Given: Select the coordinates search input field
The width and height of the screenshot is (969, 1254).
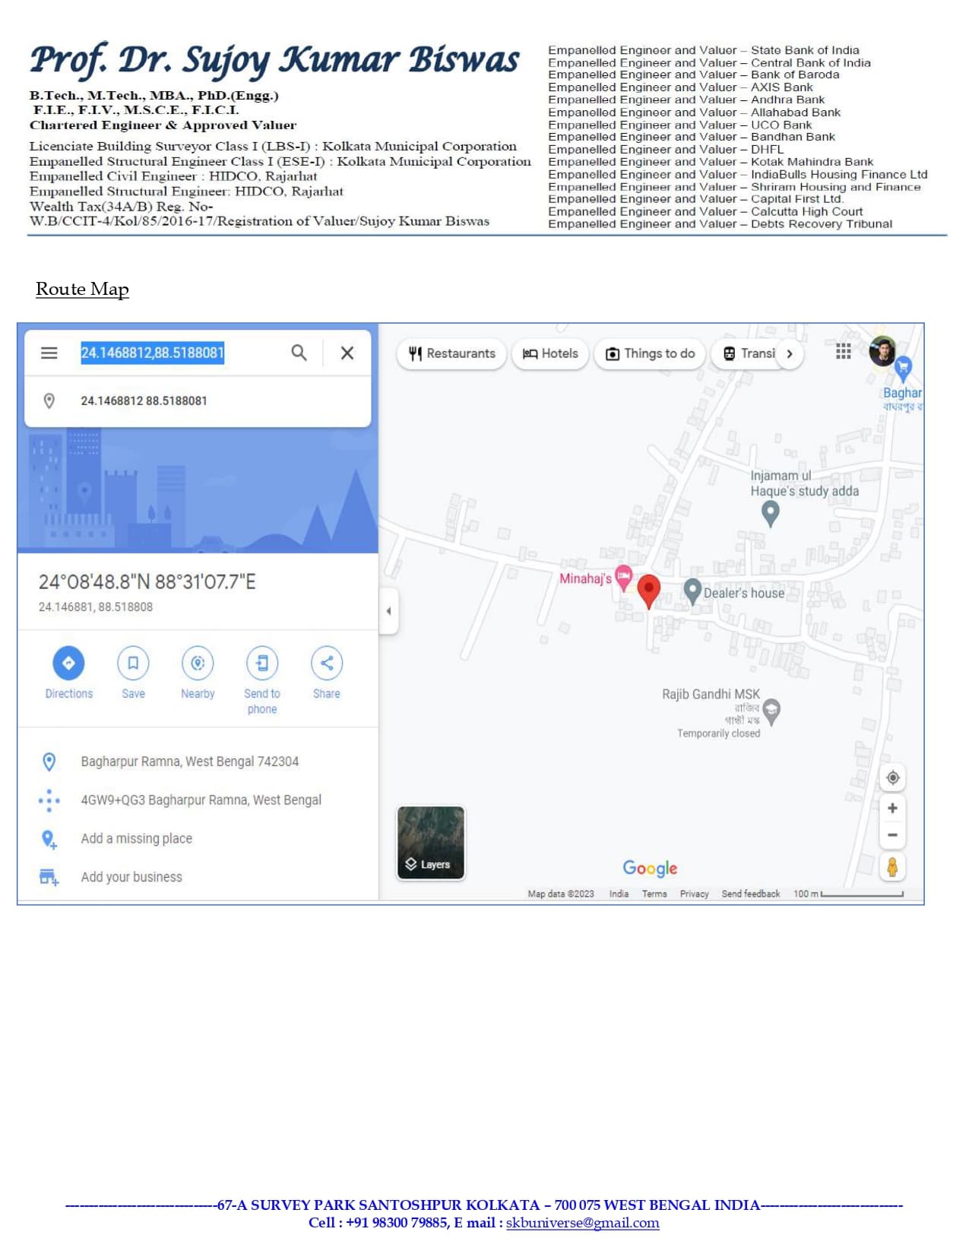Looking at the screenshot, I should (153, 353).
